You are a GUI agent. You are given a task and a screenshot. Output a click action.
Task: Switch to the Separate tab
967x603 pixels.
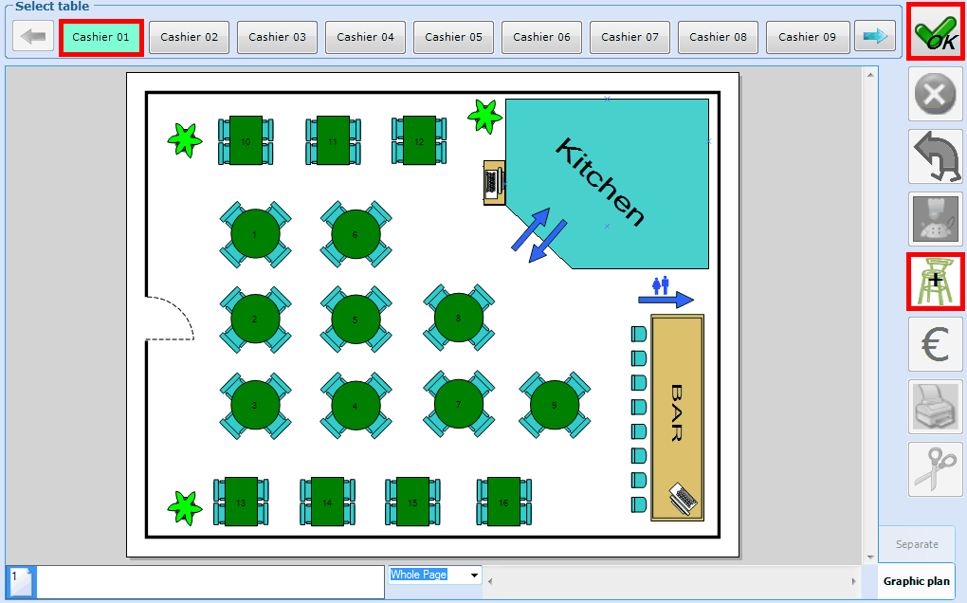(x=916, y=544)
